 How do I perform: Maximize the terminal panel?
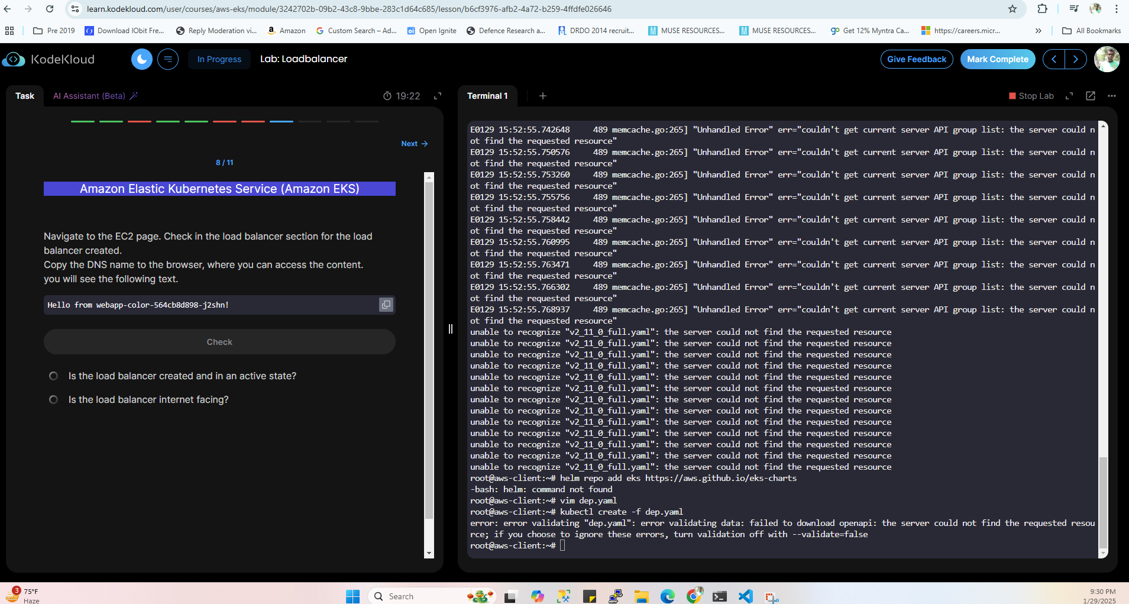[x=1069, y=96]
